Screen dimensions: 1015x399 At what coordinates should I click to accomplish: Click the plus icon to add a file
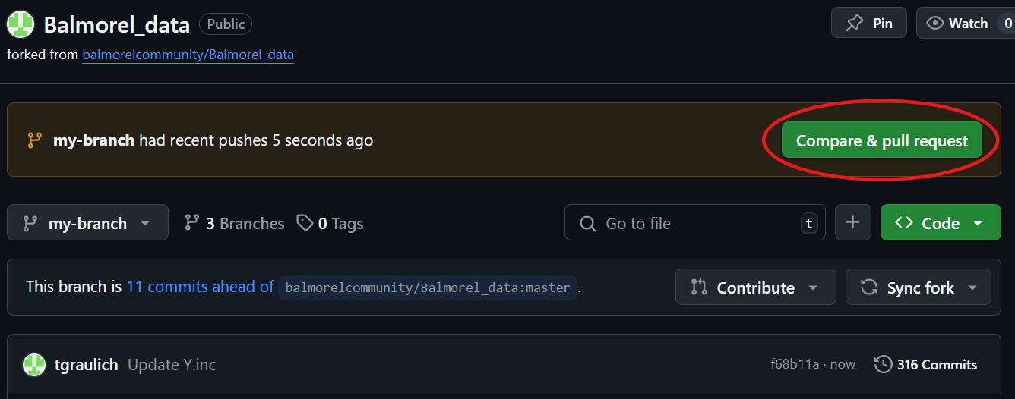(853, 222)
